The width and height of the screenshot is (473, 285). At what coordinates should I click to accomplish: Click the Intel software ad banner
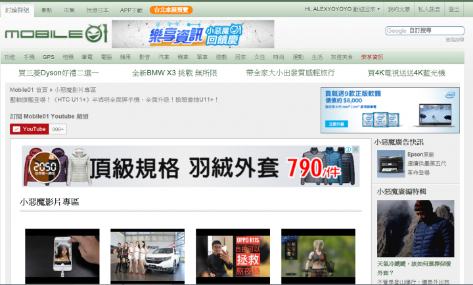pos(390,110)
